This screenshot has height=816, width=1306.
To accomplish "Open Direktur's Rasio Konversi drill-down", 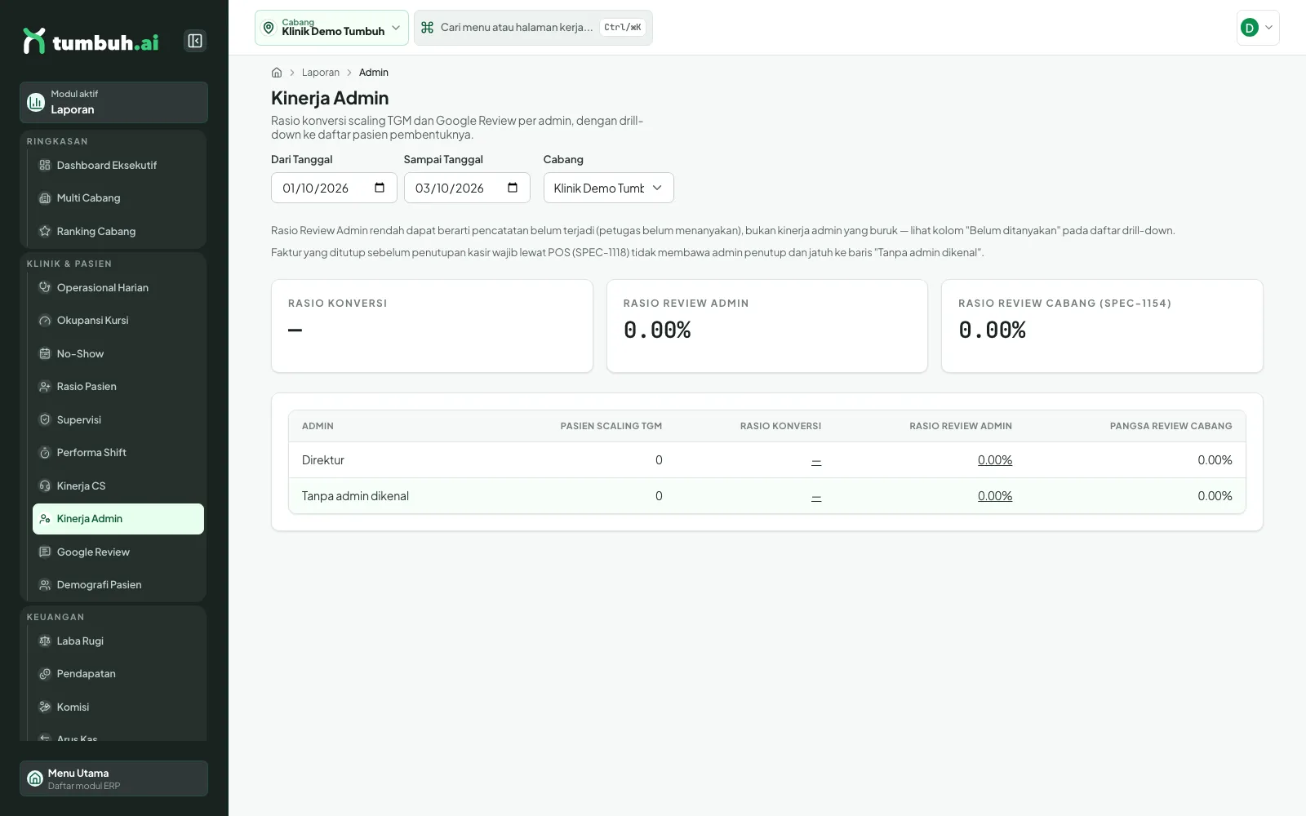I will [816, 460].
